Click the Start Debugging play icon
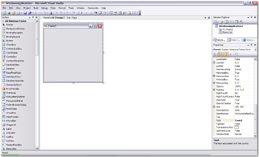Viewport: 259px width, 157px height. coord(82,13)
